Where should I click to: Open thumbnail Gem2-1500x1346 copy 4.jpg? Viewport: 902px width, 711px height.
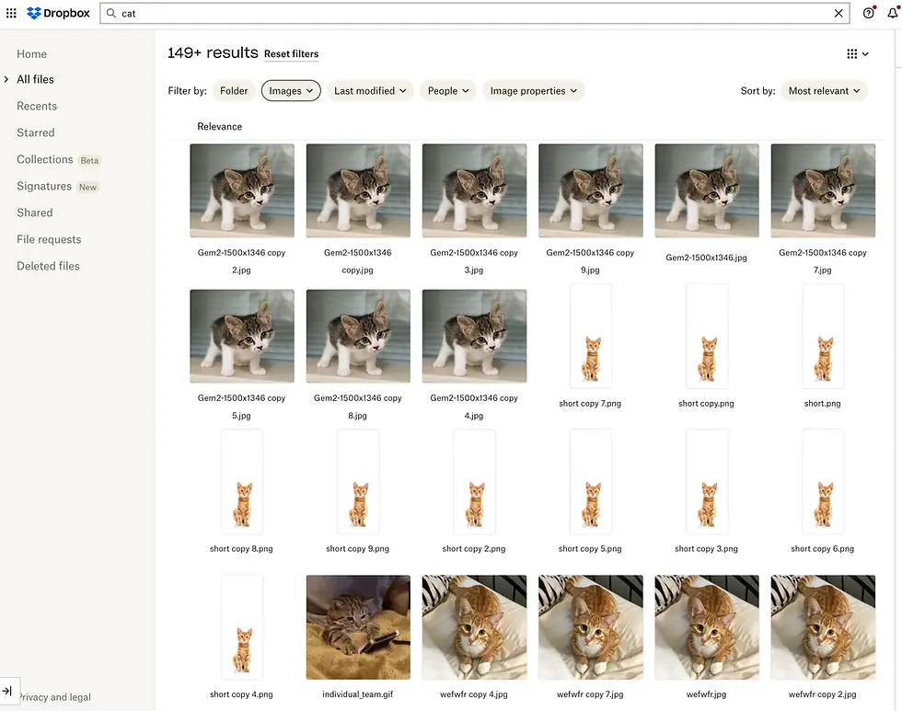coord(474,336)
